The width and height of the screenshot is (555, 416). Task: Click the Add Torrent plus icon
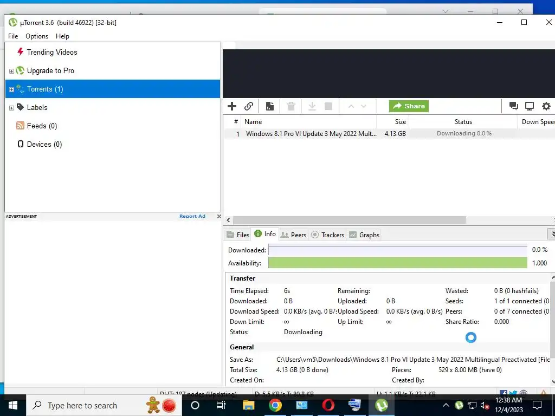click(x=232, y=106)
